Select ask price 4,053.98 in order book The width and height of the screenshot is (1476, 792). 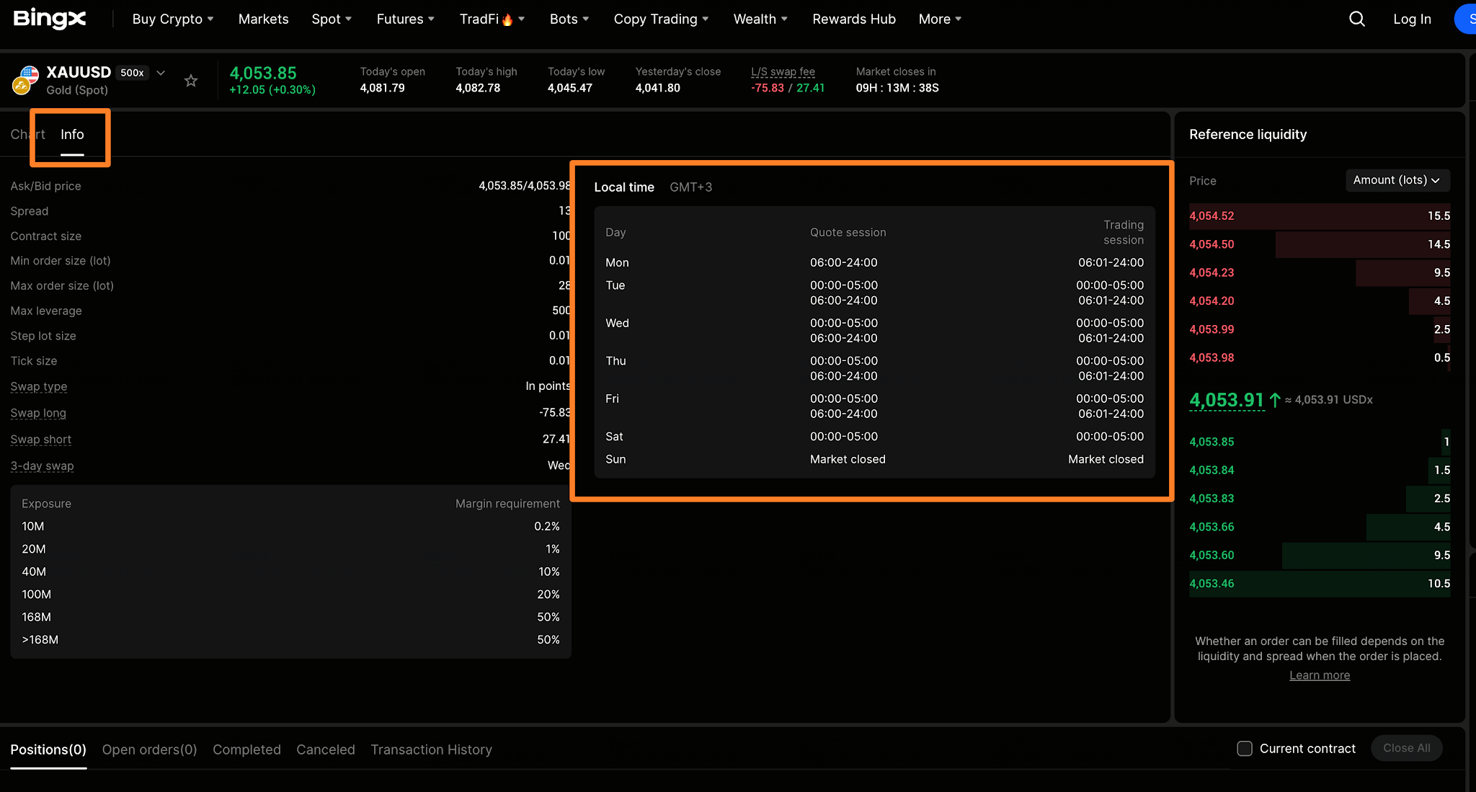(x=1212, y=357)
